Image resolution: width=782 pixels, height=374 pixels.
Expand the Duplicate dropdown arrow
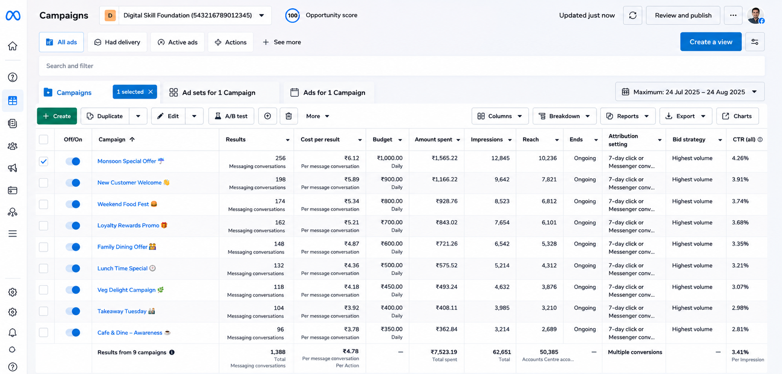click(x=138, y=116)
